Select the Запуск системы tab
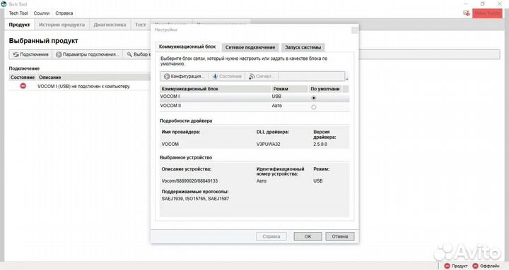The image size is (509, 270). (x=303, y=47)
